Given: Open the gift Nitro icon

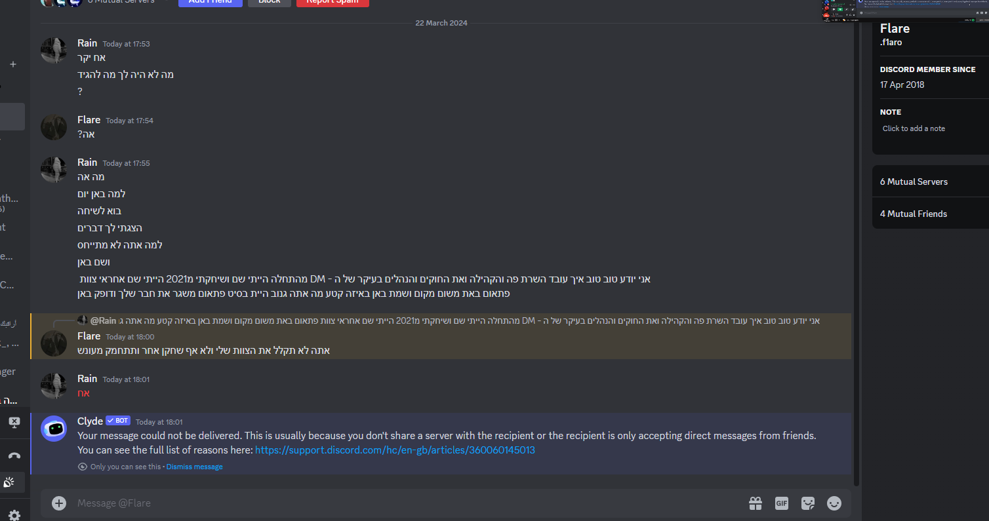Looking at the screenshot, I should coord(756,503).
